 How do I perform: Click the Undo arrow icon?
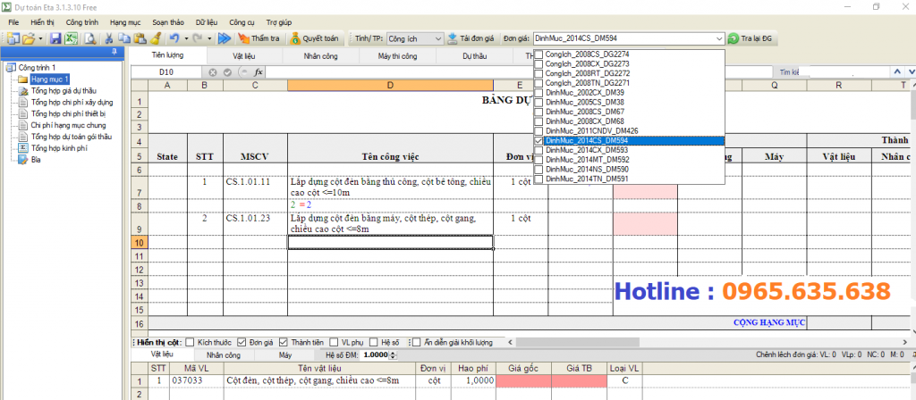(x=174, y=38)
